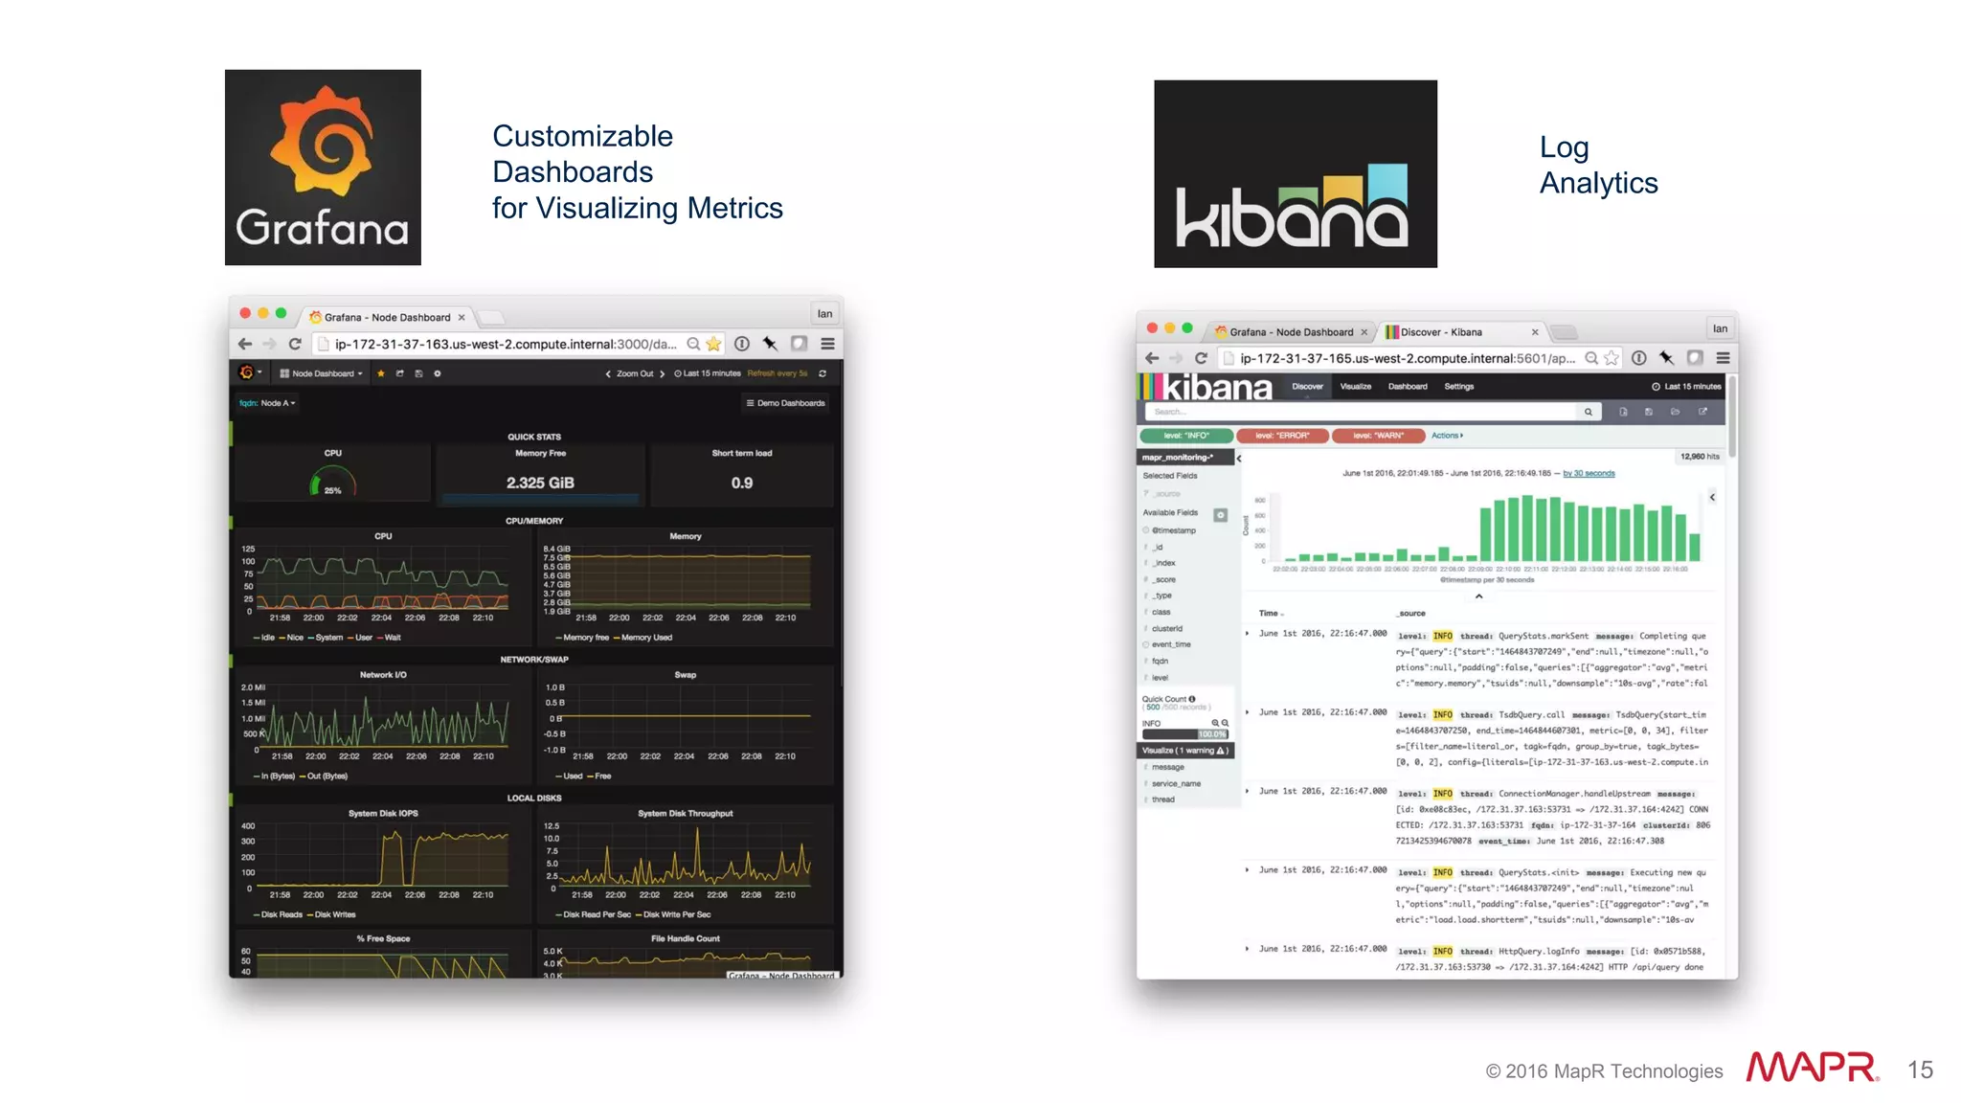Open Kibana Last 15 minutes time picker

tap(1686, 387)
